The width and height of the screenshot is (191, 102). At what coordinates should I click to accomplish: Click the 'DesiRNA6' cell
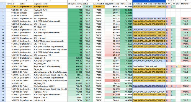[50, 13]
